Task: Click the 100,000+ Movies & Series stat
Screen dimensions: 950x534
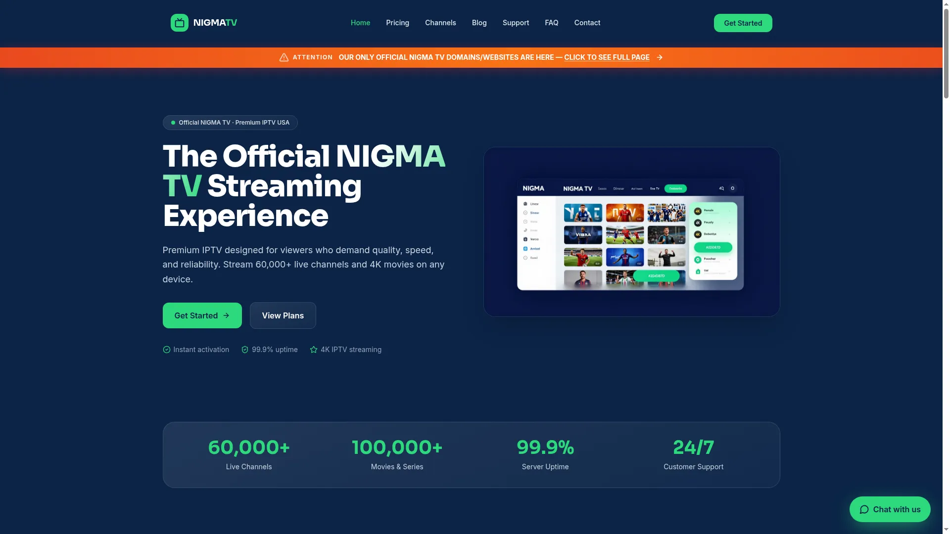Action: pyautogui.click(x=397, y=454)
